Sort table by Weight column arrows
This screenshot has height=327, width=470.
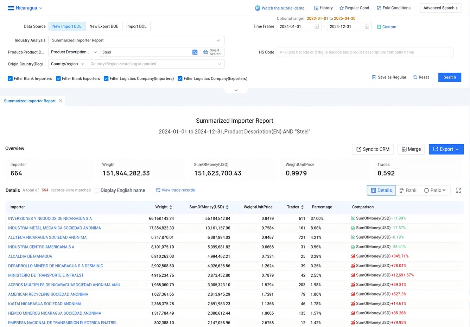(171, 207)
